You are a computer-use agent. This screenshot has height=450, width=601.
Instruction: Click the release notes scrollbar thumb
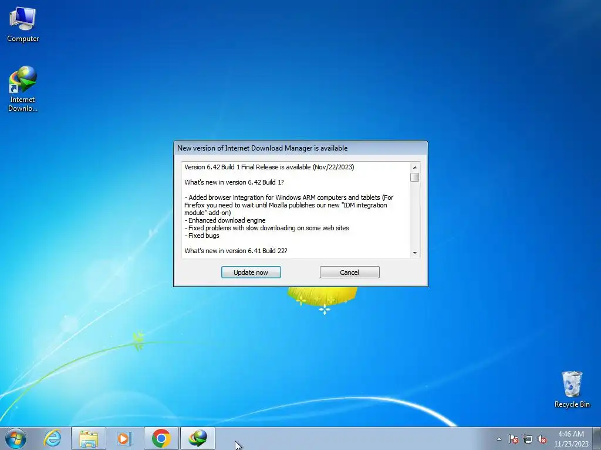415,177
